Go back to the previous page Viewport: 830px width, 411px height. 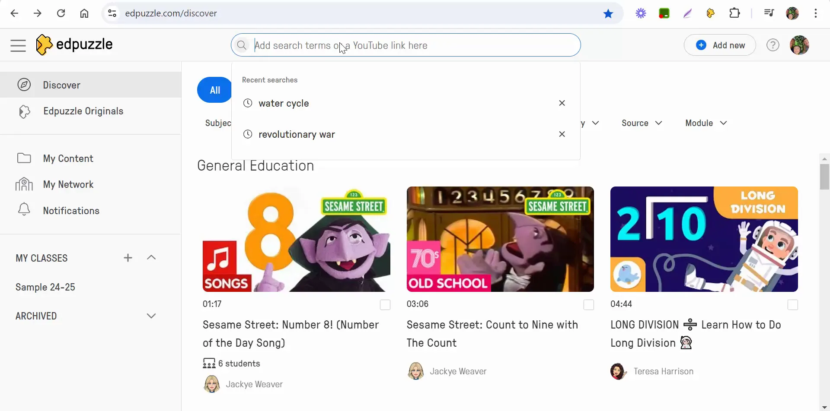click(x=14, y=13)
